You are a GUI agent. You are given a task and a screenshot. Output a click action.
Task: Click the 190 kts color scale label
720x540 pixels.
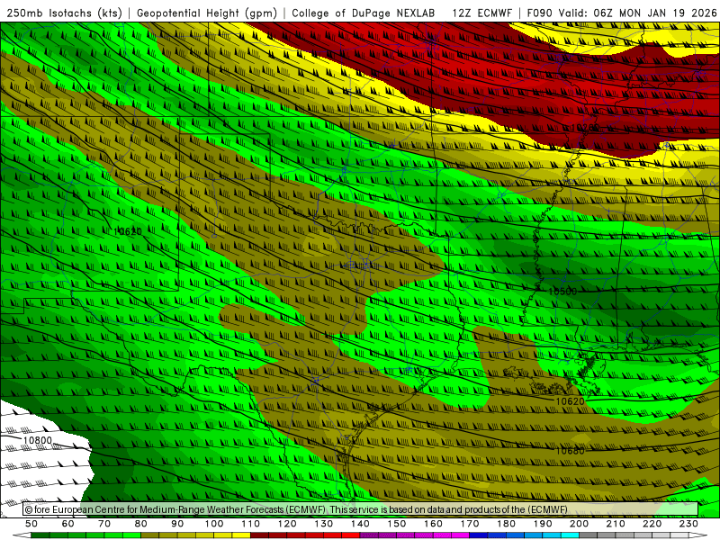click(543, 524)
